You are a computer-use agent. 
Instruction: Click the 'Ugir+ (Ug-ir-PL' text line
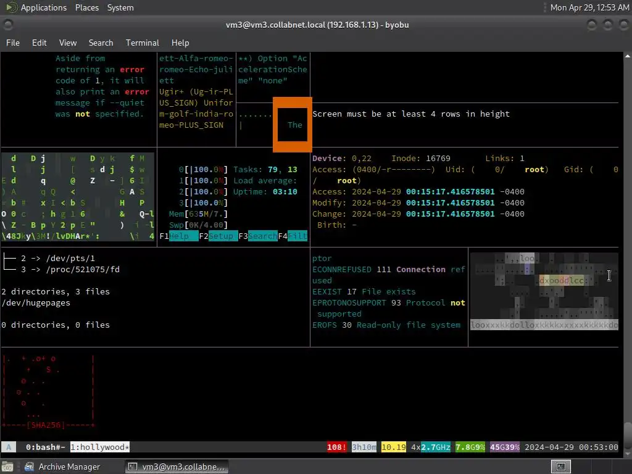196,92
